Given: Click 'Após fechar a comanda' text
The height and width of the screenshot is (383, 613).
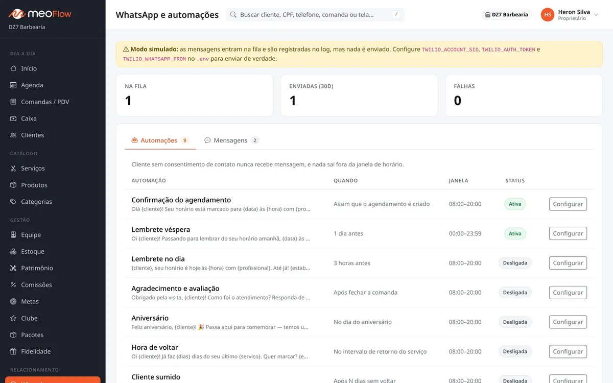Looking at the screenshot, I should tap(365, 293).
